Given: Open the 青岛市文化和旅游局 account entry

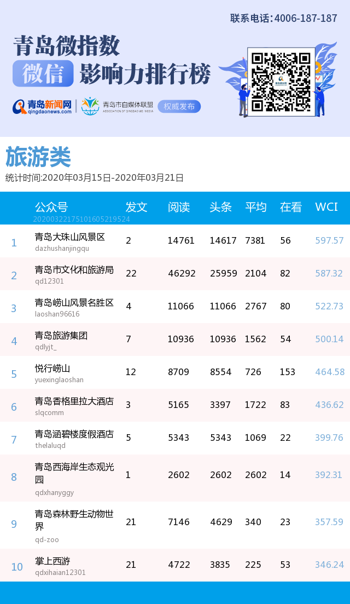Looking at the screenshot, I should 74,270.
